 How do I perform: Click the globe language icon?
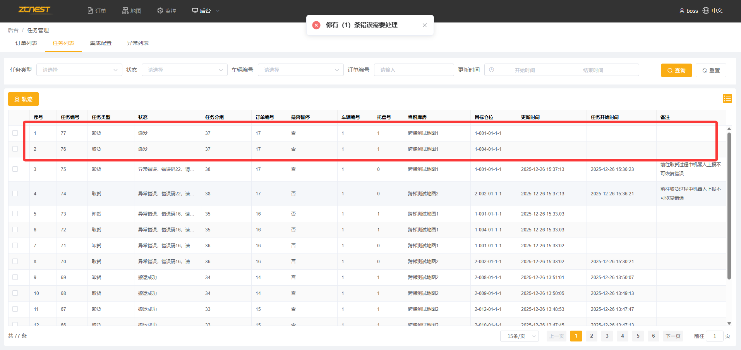(706, 10)
